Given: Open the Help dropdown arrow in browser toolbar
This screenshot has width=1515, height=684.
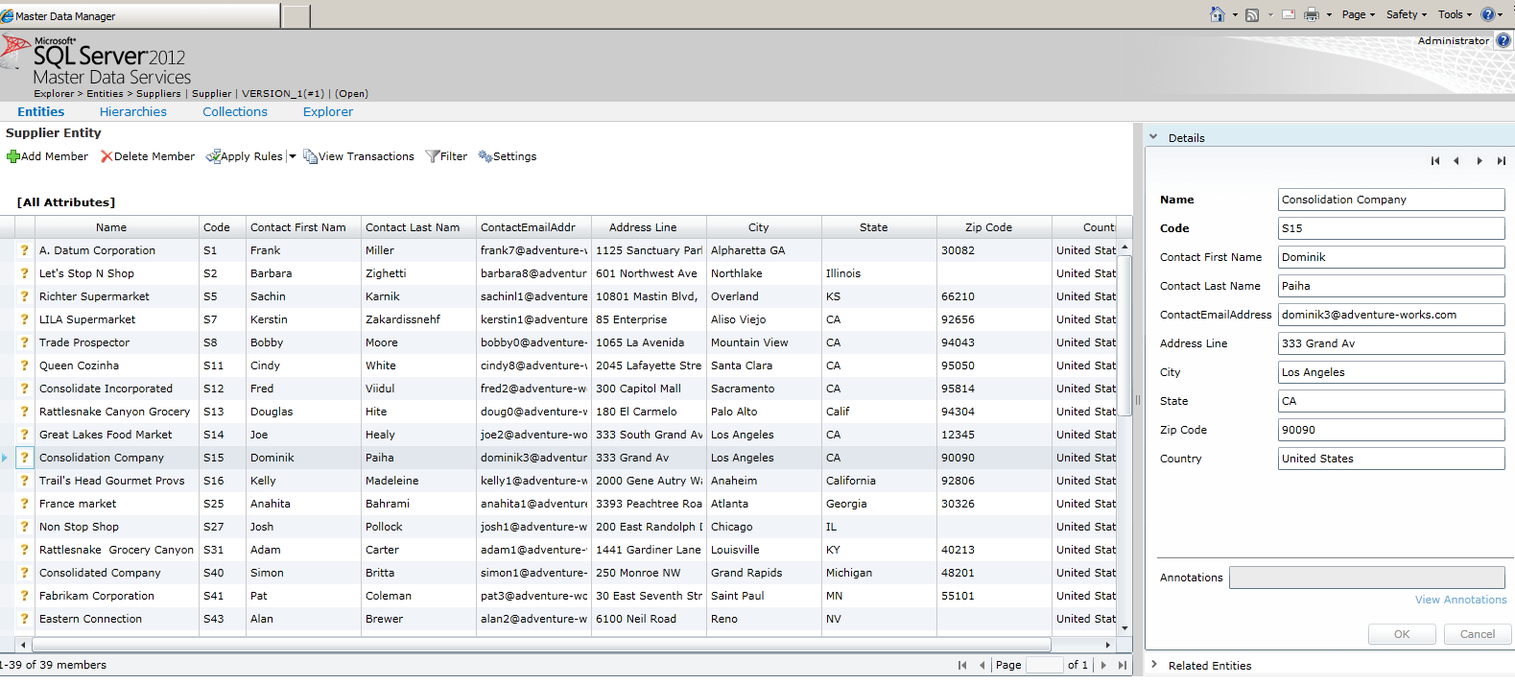Looking at the screenshot, I should (1501, 15).
